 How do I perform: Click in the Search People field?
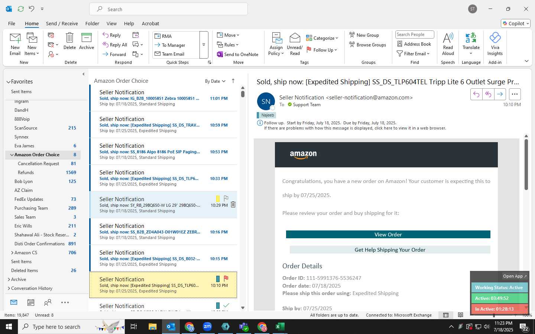coord(415,35)
